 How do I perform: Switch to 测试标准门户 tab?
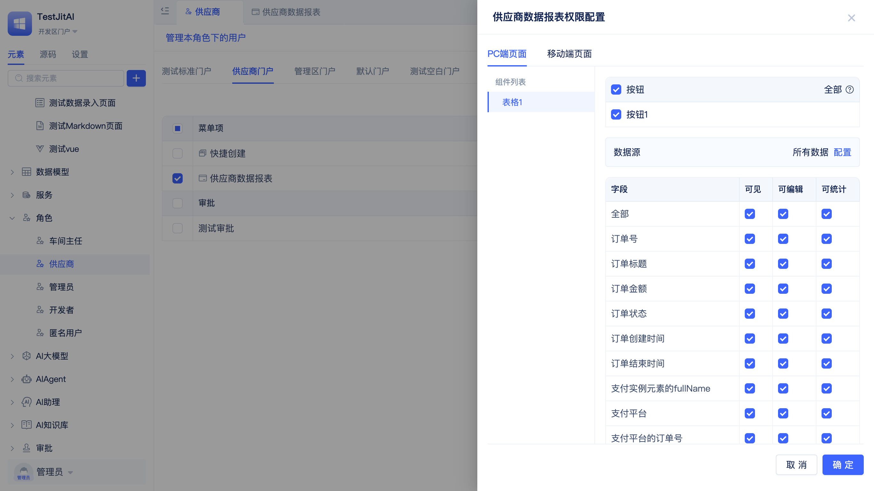(186, 71)
